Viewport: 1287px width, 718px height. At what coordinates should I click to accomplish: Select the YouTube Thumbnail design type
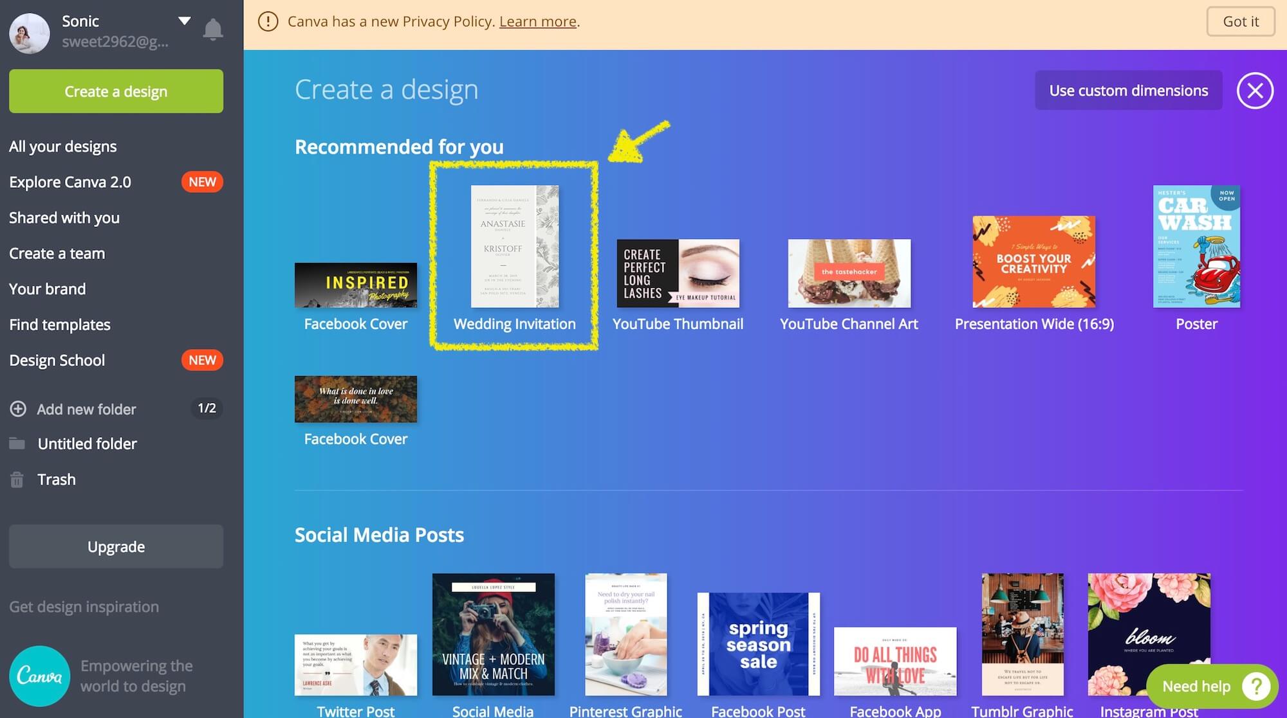tap(678, 273)
